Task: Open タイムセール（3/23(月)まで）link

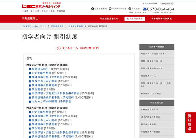Action: click(81, 48)
